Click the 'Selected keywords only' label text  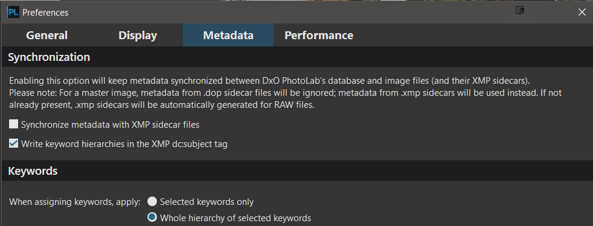[207, 202]
